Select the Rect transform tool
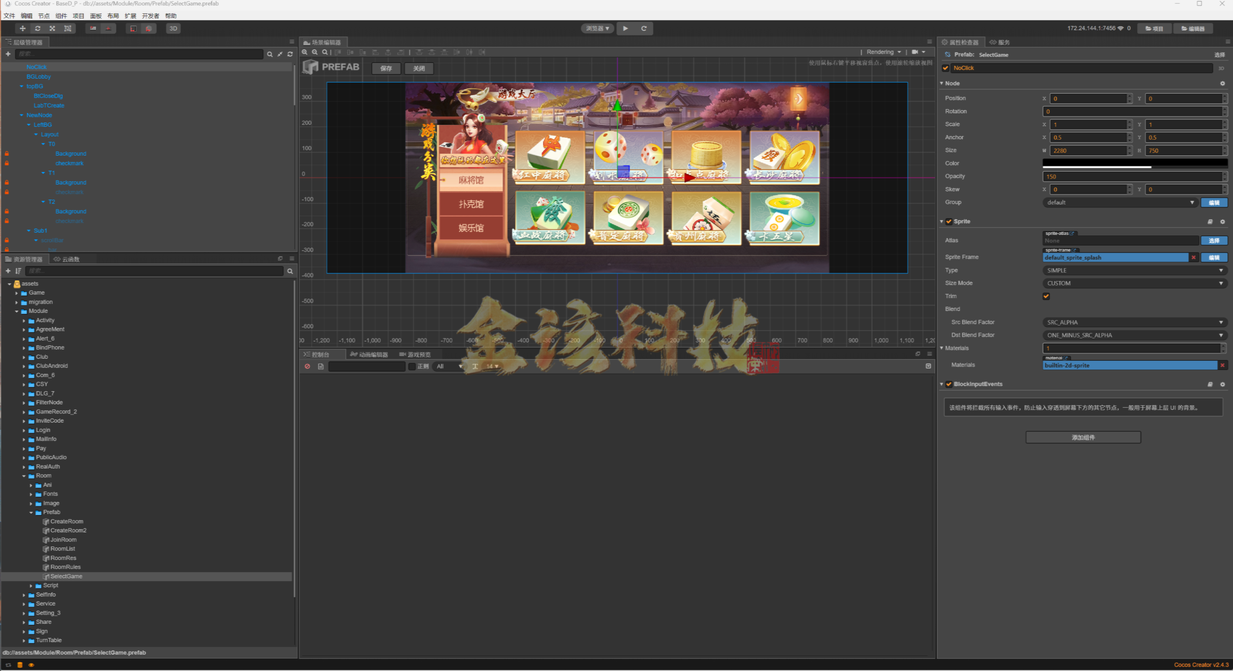1233x671 pixels. click(68, 28)
